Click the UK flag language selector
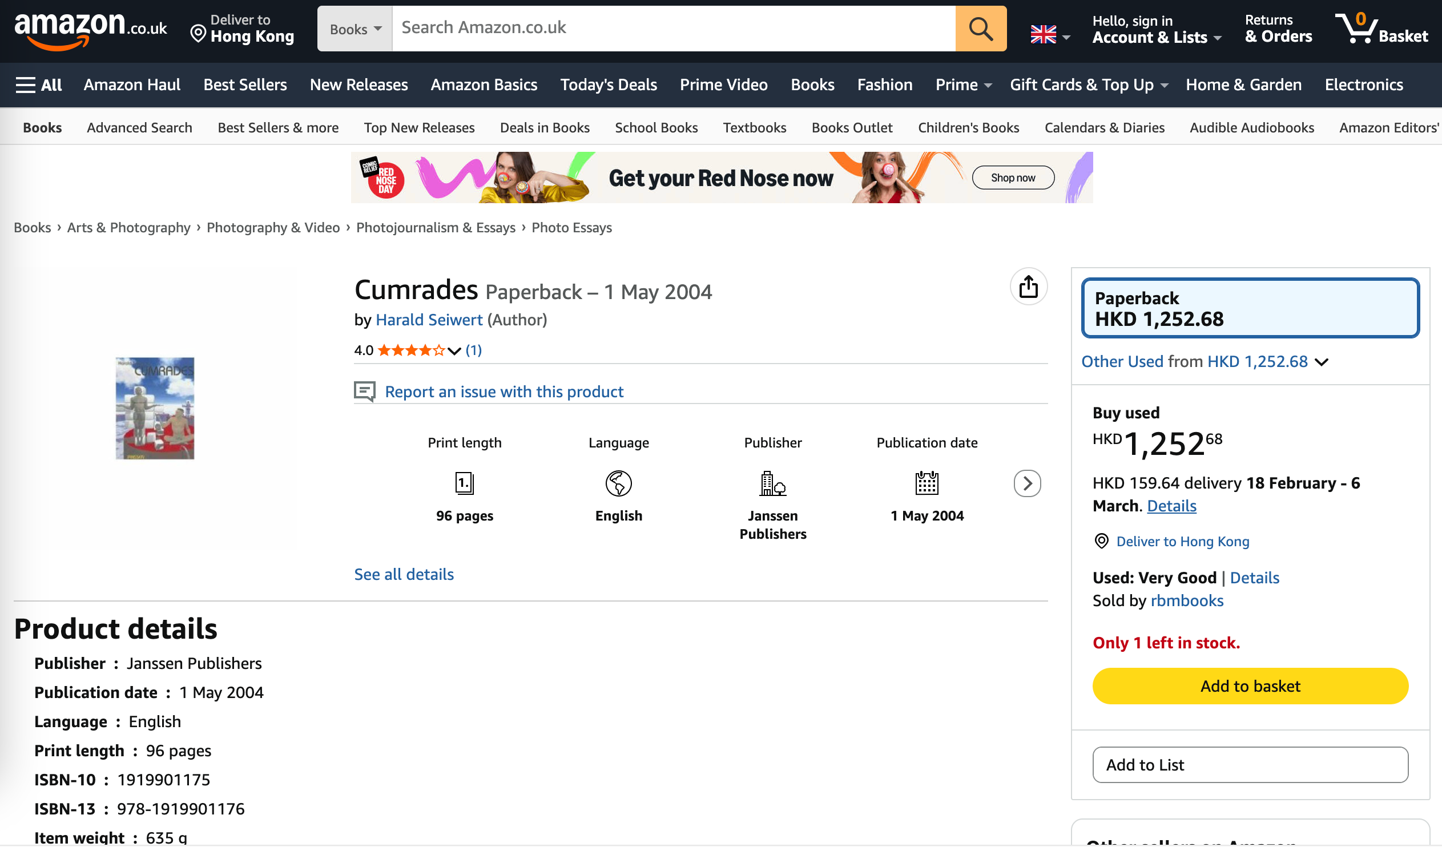 (x=1043, y=34)
